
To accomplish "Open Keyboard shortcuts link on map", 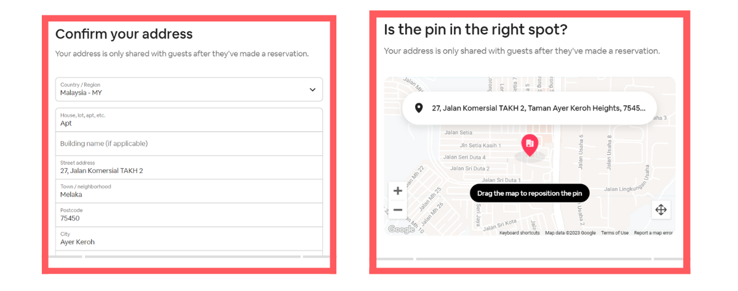I will tap(519, 233).
